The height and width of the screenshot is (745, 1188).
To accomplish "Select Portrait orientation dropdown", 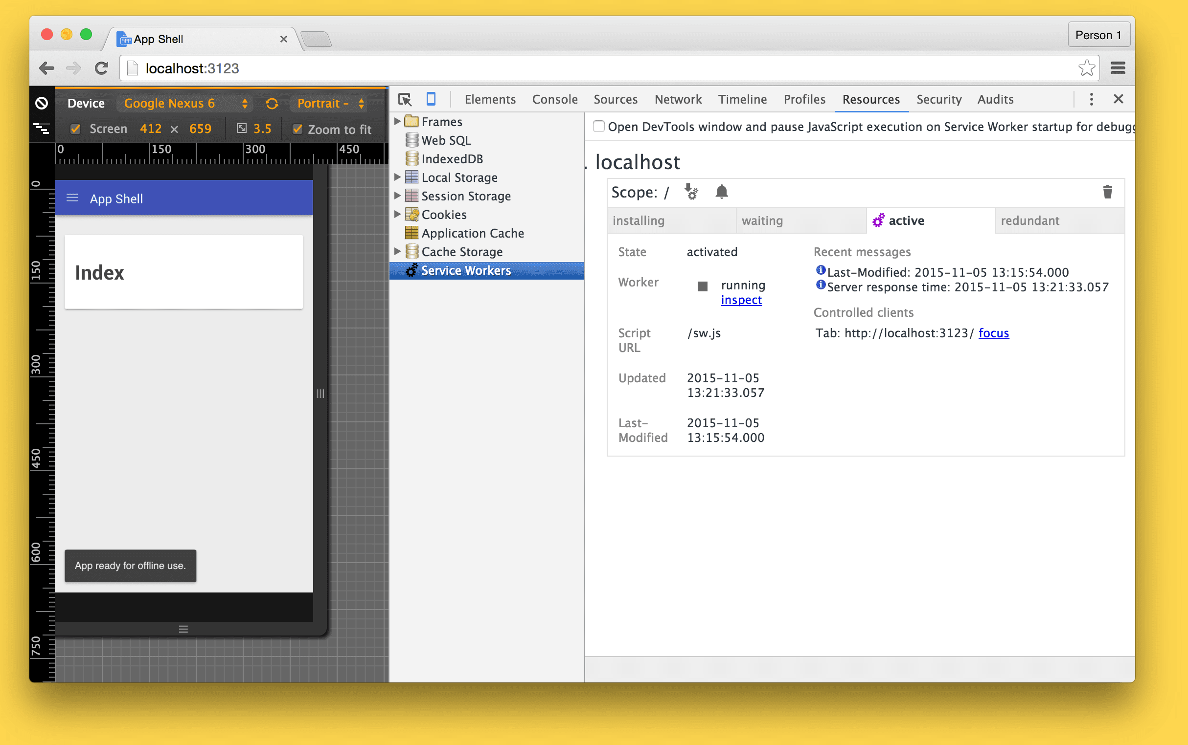I will tap(330, 102).
